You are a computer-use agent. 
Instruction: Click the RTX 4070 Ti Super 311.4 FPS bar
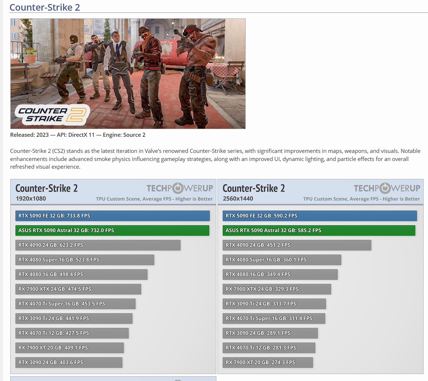pyautogui.click(x=274, y=319)
